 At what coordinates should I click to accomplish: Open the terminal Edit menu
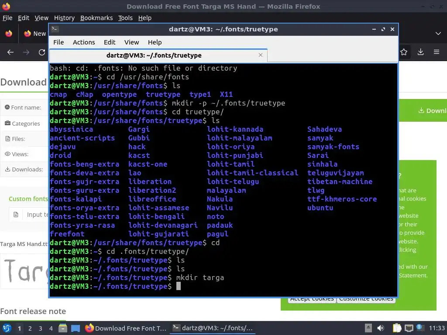(x=110, y=42)
